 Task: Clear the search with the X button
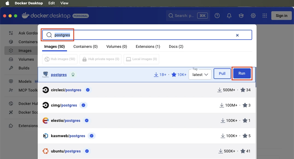(237, 35)
